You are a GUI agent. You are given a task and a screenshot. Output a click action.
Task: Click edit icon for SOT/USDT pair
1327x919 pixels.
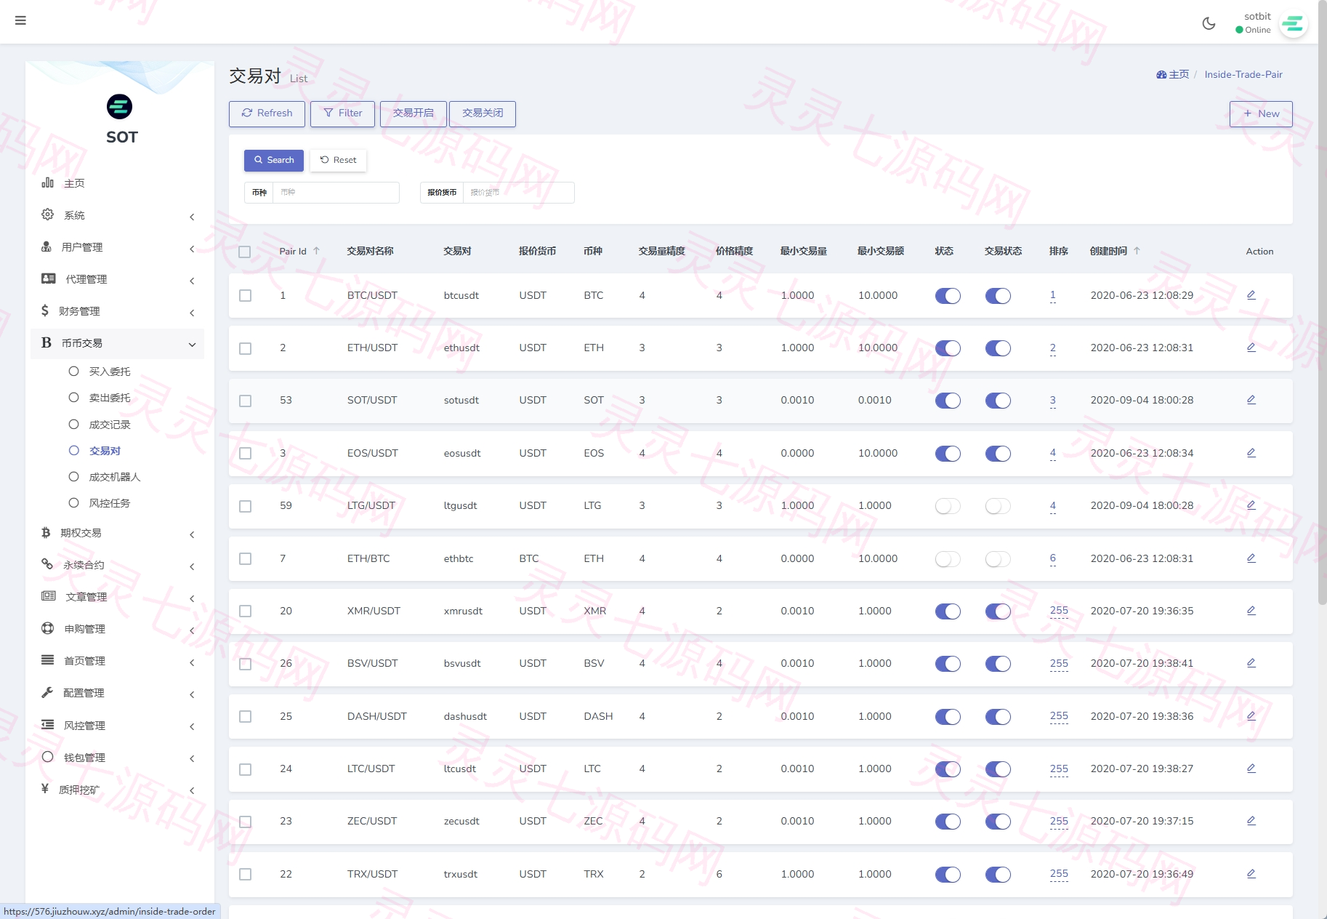pyautogui.click(x=1251, y=400)
